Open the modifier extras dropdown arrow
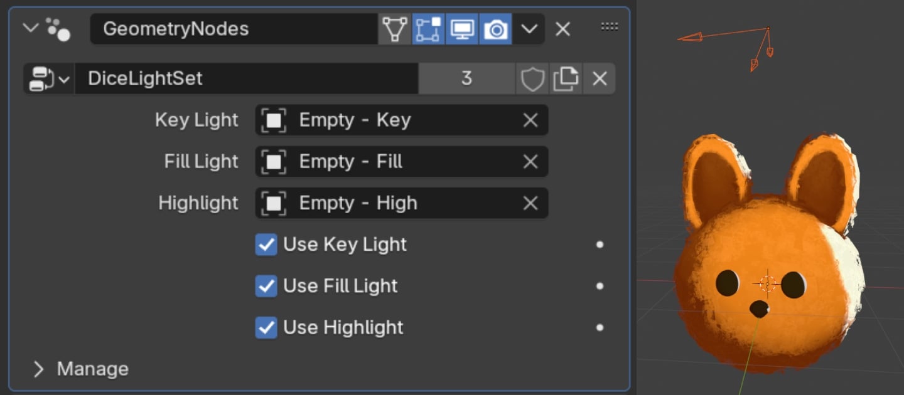Viewport: 904px width, 395px height. 530,29
